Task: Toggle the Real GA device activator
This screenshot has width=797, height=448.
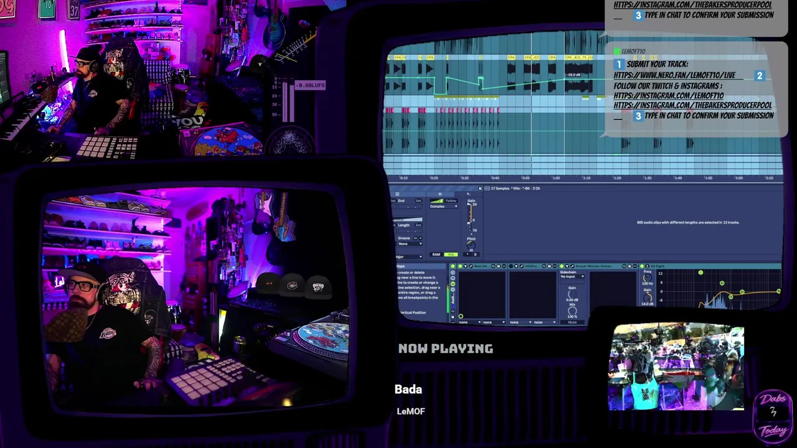Action: [460, 266]
